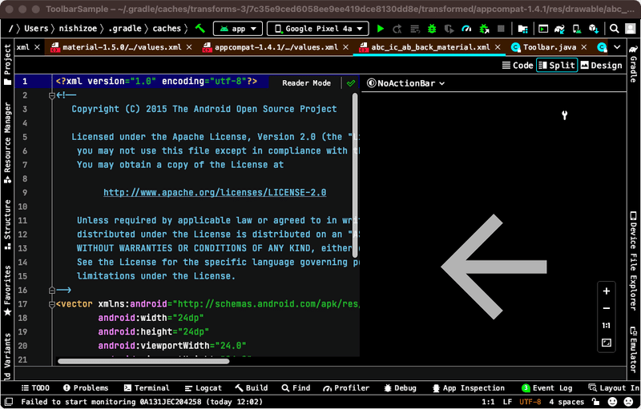This screenshot has height=409, width=641.
Task: Click the vertical scrollbar of code editor
Action: (x=355, y=174)
